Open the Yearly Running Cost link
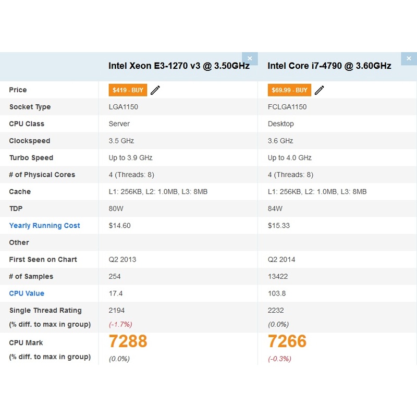The image size is (417, 417). (x=44, y=226)
